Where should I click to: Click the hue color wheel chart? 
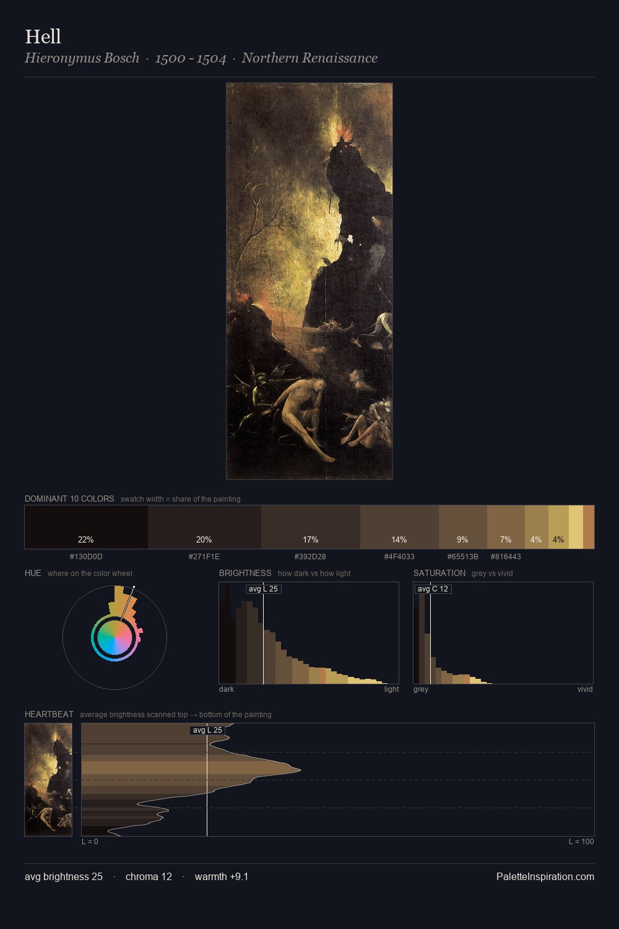(x=115, y=637)
